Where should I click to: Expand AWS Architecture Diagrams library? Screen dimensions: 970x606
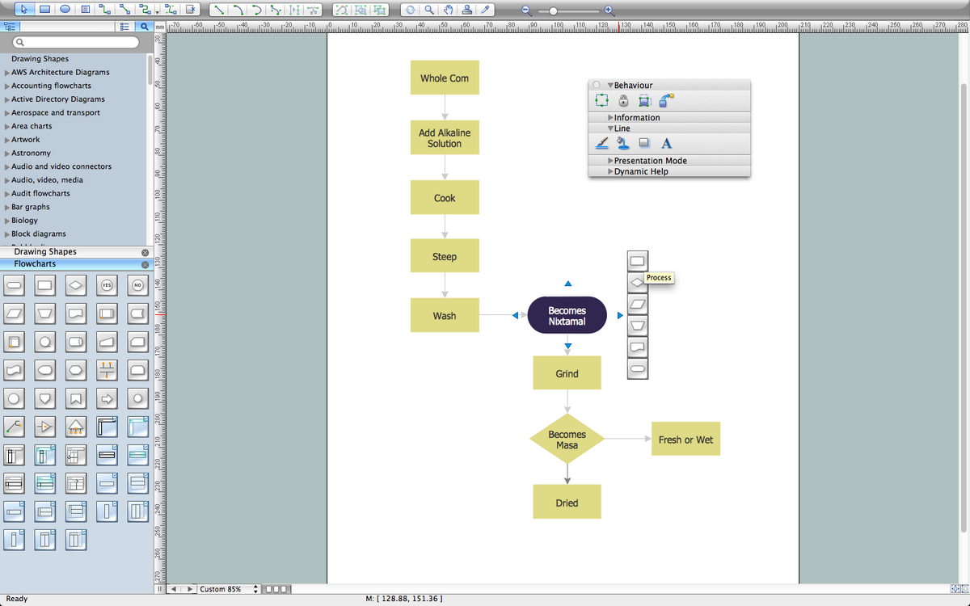click(7, 73)
